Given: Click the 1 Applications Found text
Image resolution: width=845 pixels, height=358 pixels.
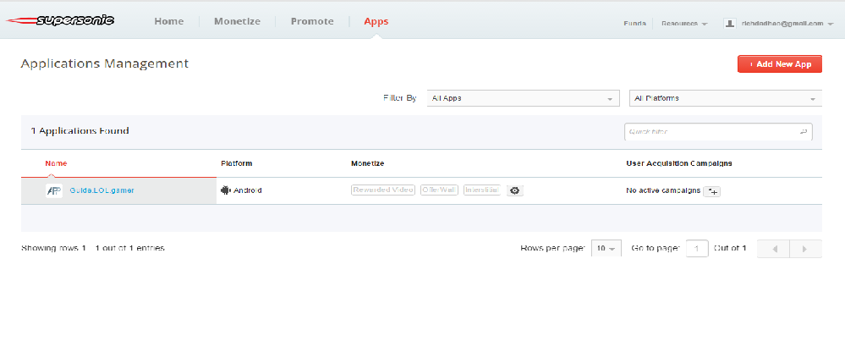Looking at the screenshot, I should coord(80,130).
